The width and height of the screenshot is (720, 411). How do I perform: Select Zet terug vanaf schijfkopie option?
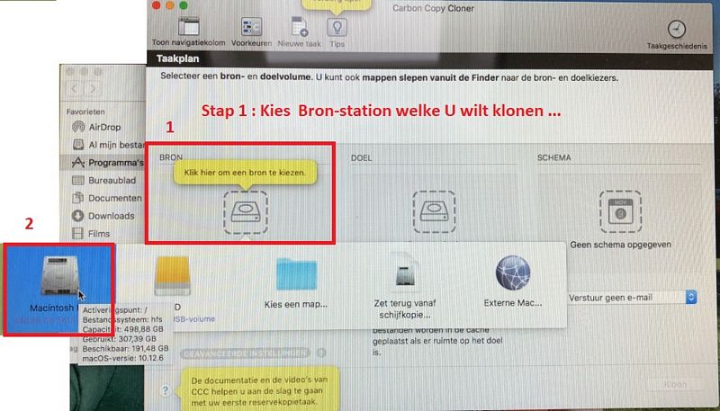tap(405, 287)
